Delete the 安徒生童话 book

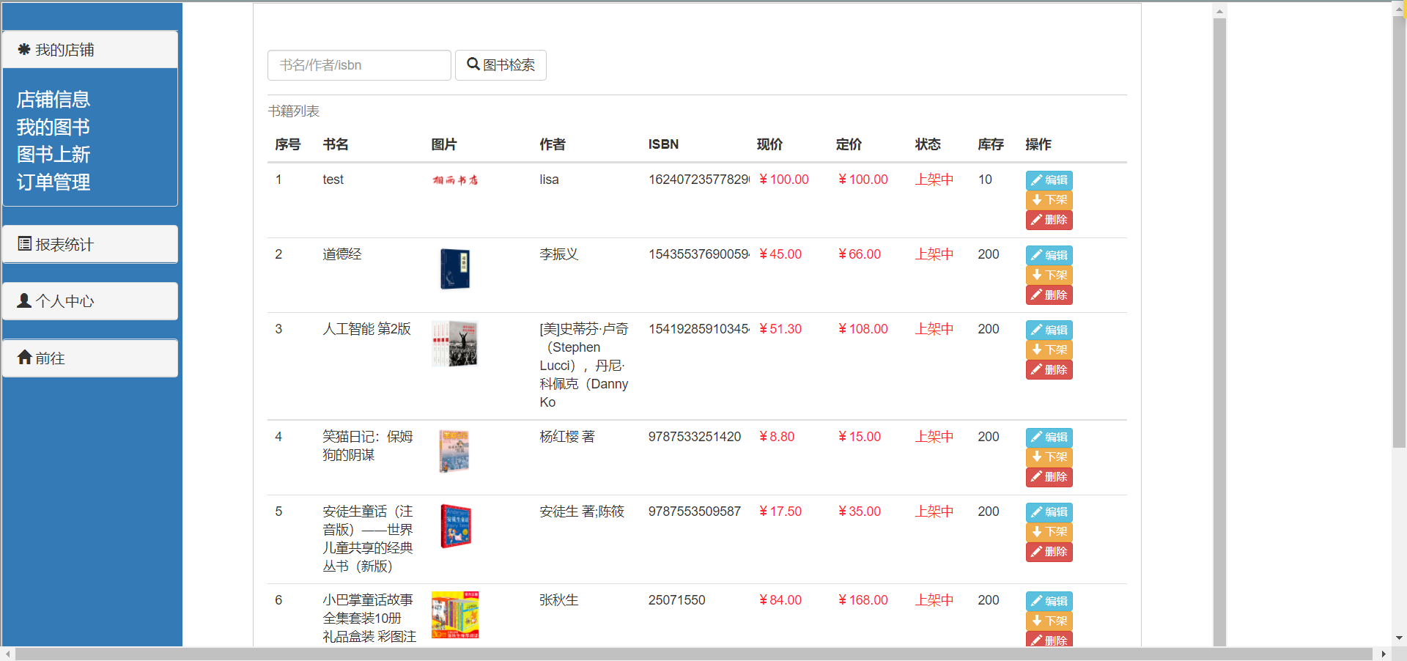(x=1049, y=552)
